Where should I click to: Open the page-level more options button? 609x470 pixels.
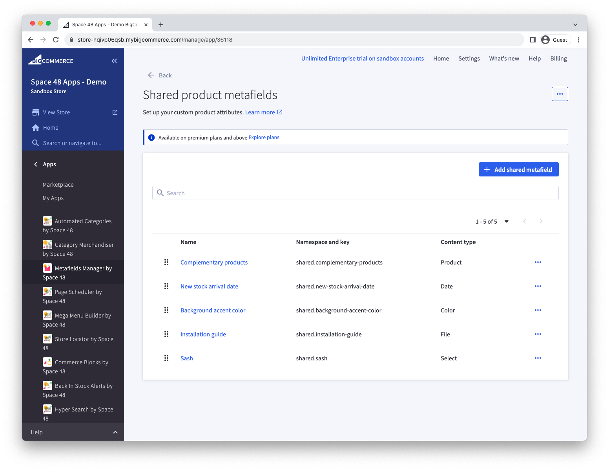coord(560,94)
